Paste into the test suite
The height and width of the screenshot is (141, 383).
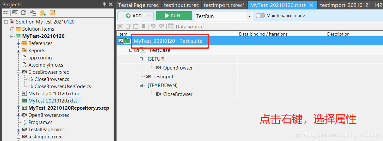pyautogui.click(x=136, y=26)
